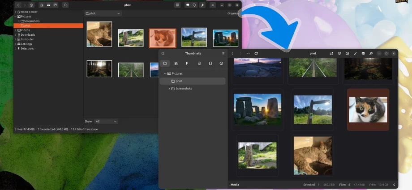412x190 pixels.
Task: Select dark forest thumbnail in old window
Action: [x=99, y=69]
